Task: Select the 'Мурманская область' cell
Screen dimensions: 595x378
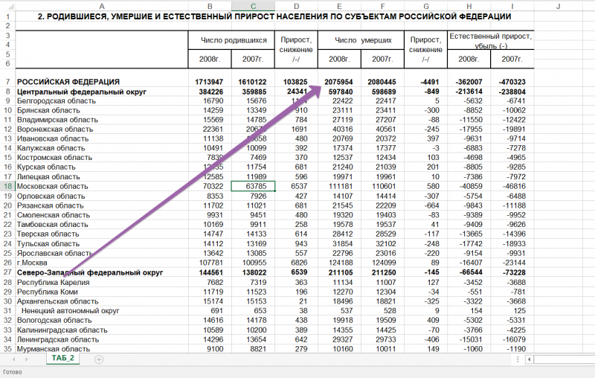Action: pyautogui.click(x=102, y=349)
